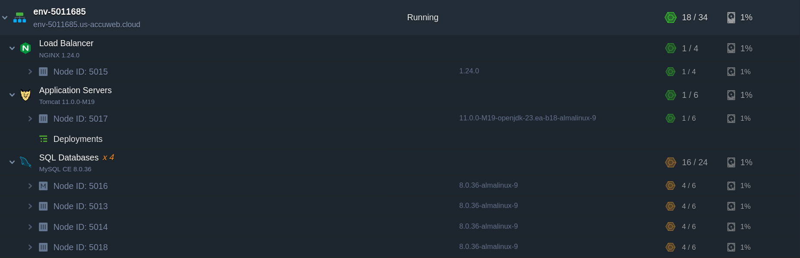Image resolution: width=800 pixels, height=258 pixels.
Task: Collapse the env-5011685 environment row
Action: click(5, 18)
